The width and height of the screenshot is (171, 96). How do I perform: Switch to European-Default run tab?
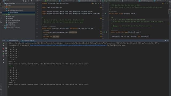click(x=29, y=41)
